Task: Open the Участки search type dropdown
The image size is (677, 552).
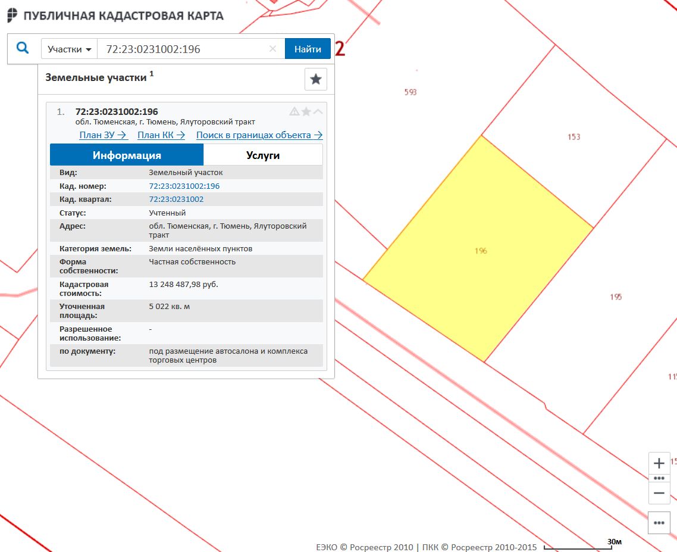Action: 70,49
